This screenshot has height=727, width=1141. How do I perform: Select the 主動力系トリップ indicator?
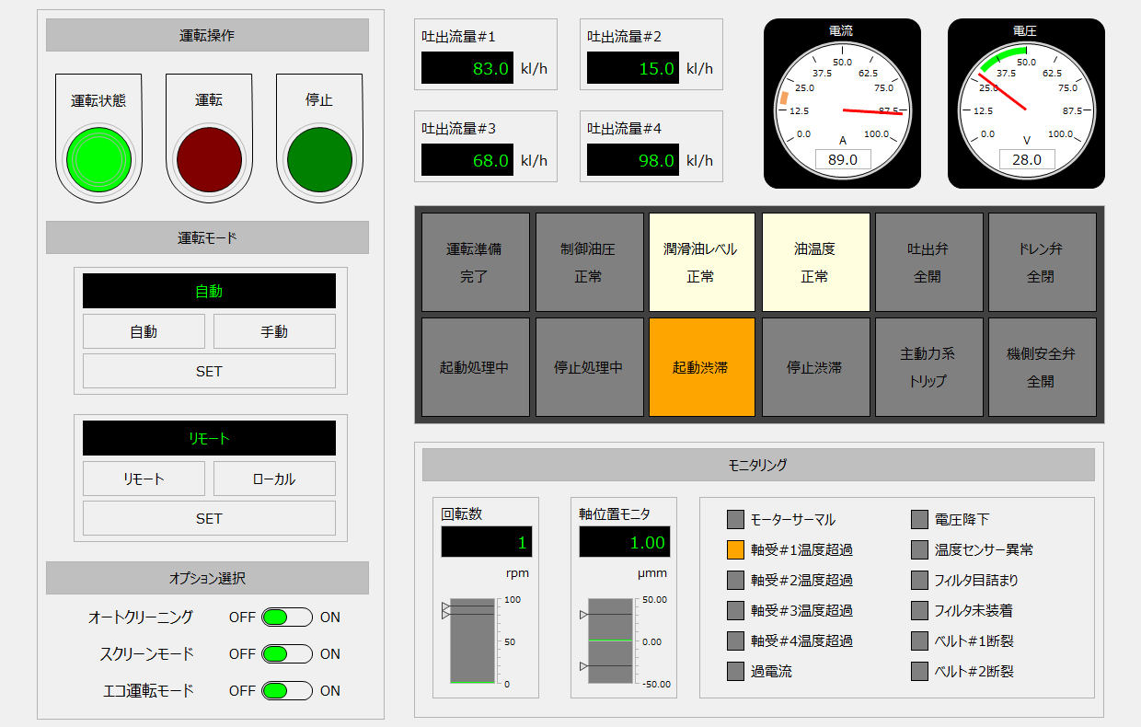point(928,366)
